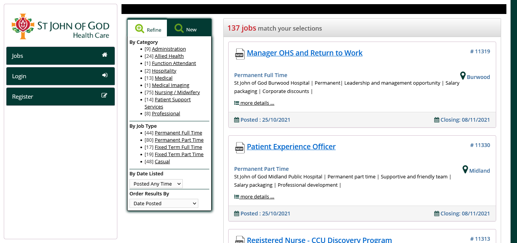517x243 pixels.
Task: Open the Order Results By dropdown
Action: click(x=164, y=203)
